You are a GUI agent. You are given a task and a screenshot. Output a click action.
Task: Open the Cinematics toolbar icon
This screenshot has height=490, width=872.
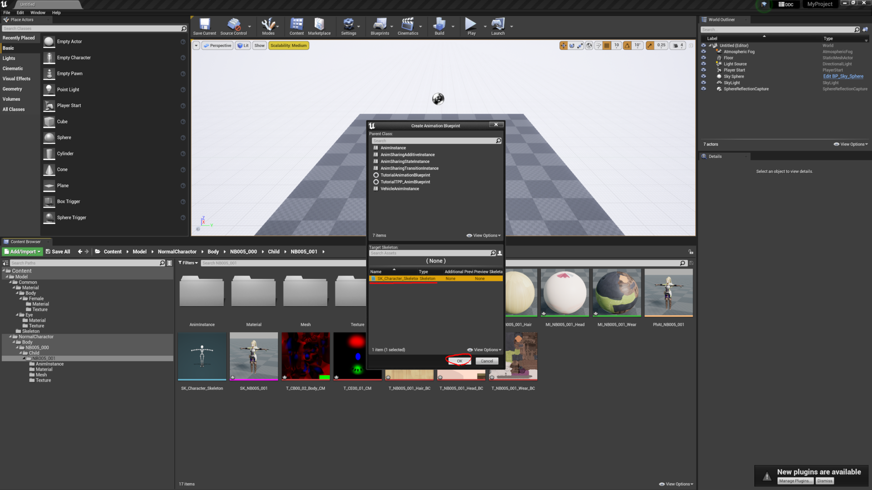[408, 26]
